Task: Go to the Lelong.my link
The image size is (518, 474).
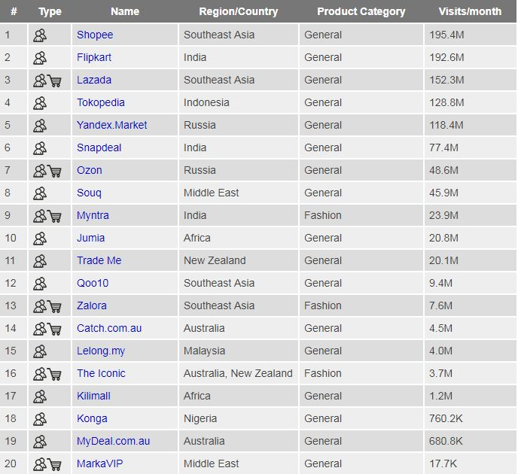Action: pyautogui.click(x=100, y=351)
